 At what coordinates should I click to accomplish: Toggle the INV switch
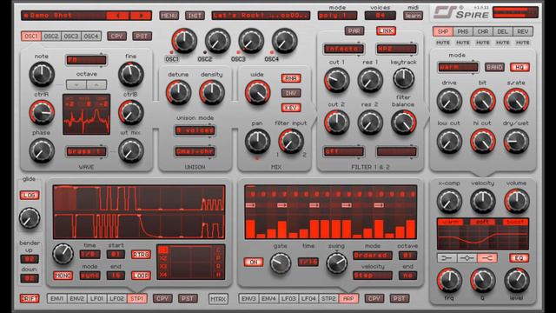291,93
